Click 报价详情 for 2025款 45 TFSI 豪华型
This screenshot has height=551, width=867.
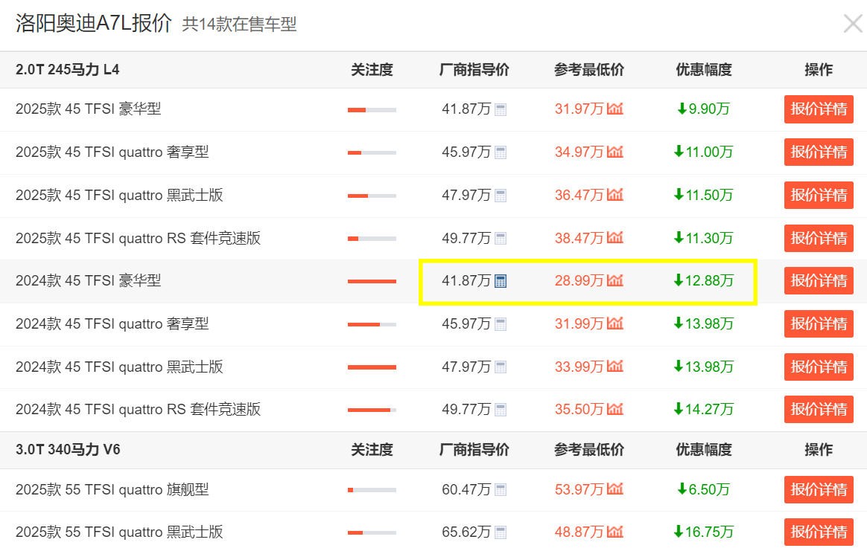pos(819,109)
